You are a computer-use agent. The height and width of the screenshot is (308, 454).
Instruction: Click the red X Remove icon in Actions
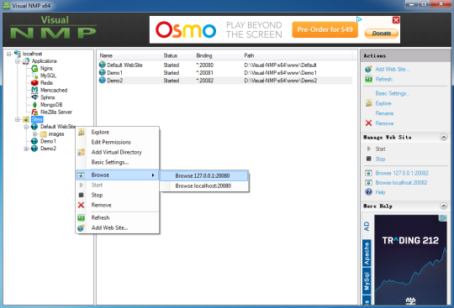coord(368,123)
